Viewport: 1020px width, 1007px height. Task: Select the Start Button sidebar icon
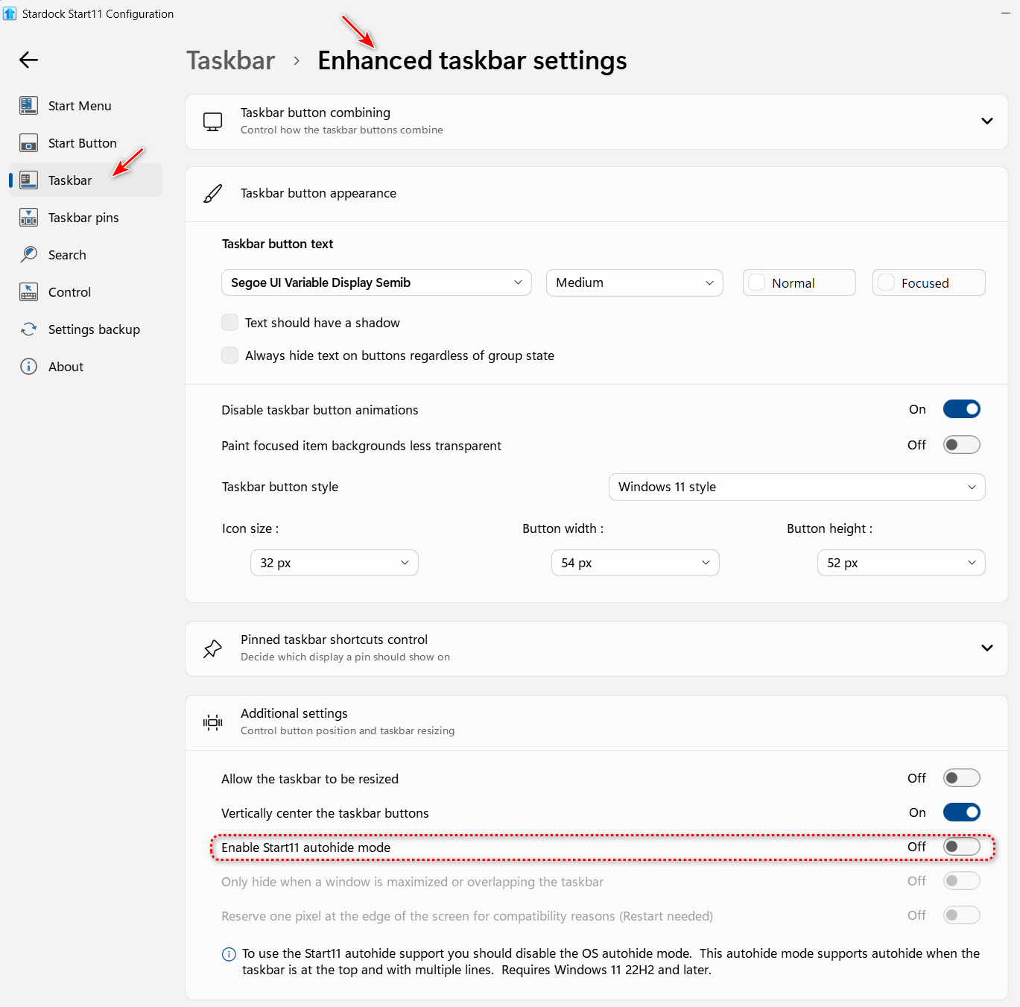tap(28, 143)
